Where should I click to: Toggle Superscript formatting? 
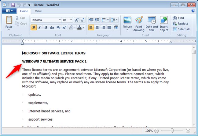64,27
